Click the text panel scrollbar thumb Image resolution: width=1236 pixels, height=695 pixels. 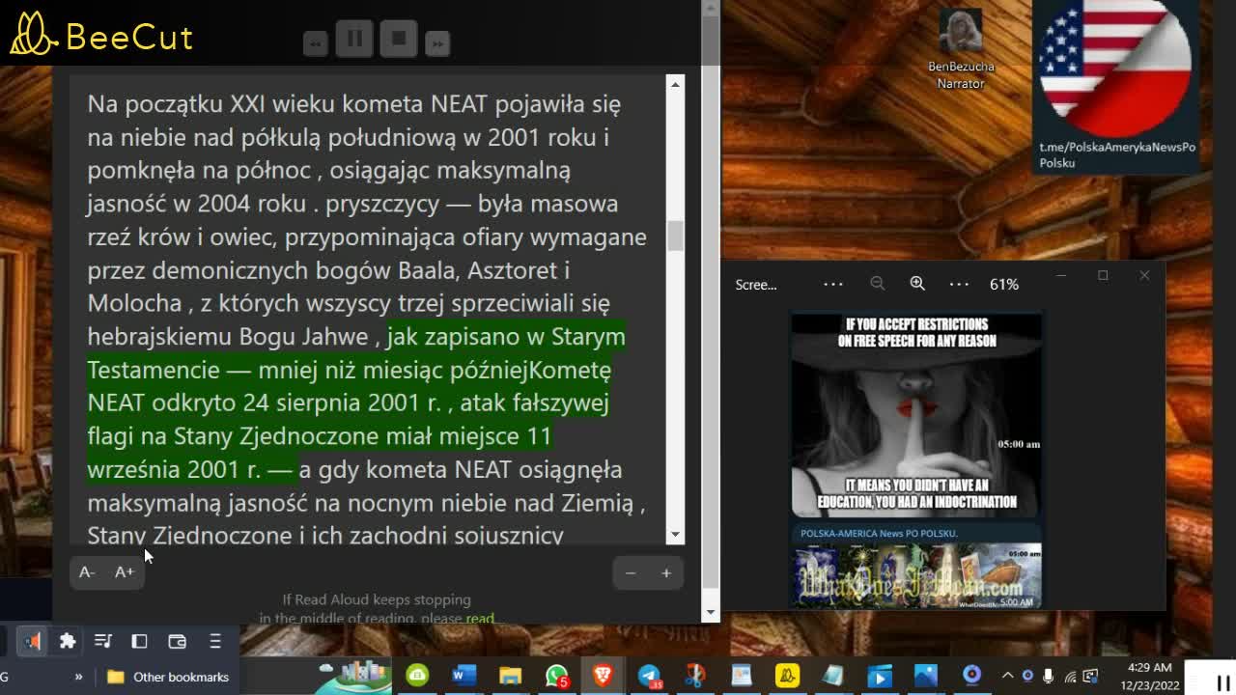tap(675, 236)
